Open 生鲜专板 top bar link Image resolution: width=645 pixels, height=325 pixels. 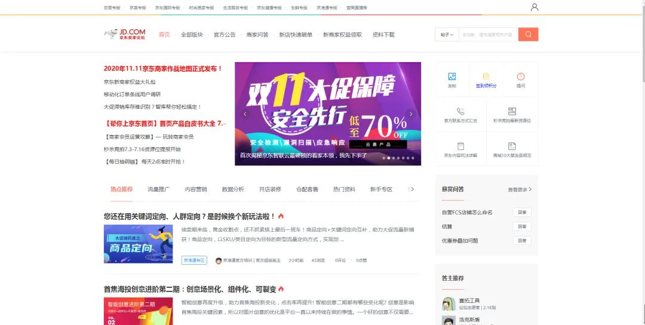coord(299,8)
